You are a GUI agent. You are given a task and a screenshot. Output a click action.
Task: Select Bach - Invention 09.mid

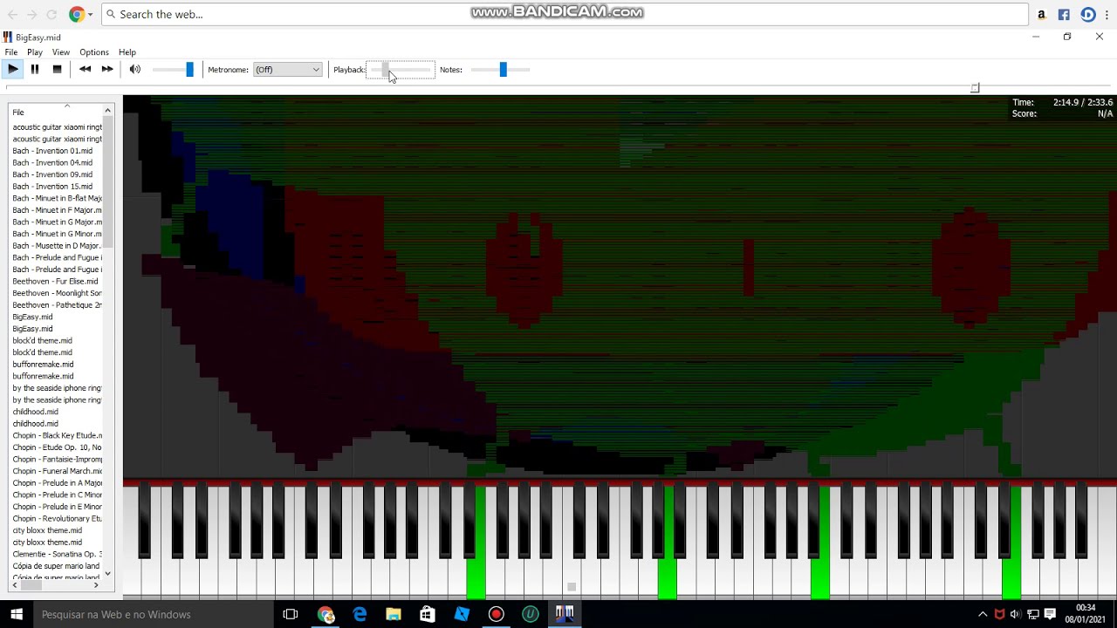click(x=52, y=174)
